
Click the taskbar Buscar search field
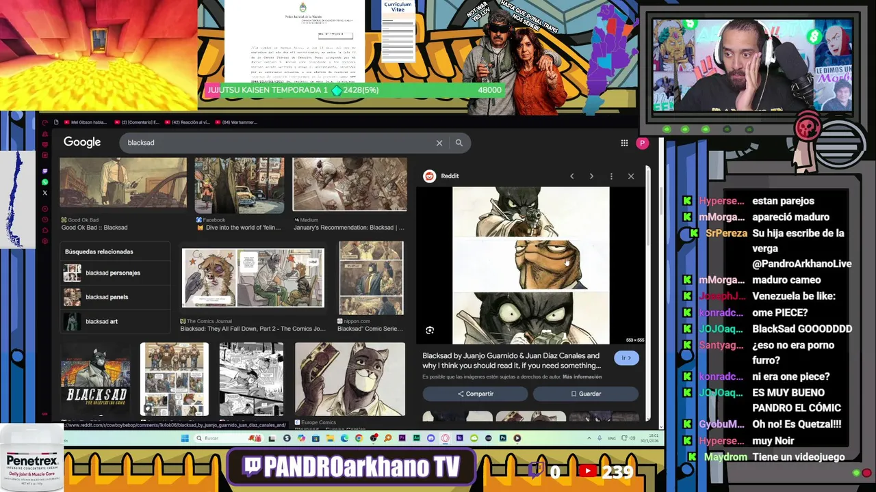pyautogui.click(x=229, y=438)
